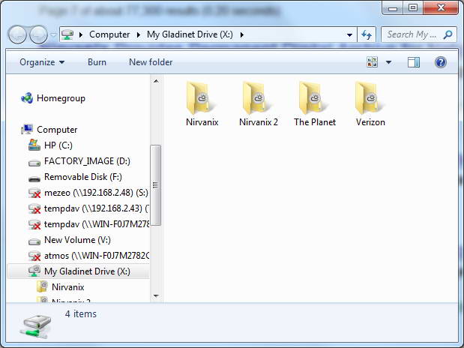Viewport: 464px width, 348px height.
Task: Click the navigation pane scroll down arrow
Action: pos(156,295)
